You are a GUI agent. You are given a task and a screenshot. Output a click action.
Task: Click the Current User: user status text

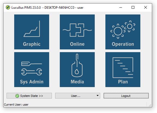(16, 105)
